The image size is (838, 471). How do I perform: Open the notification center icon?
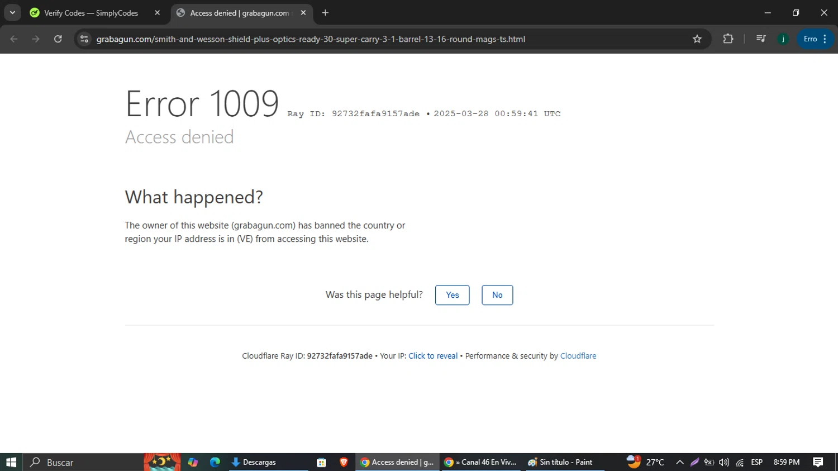[818, 462]
